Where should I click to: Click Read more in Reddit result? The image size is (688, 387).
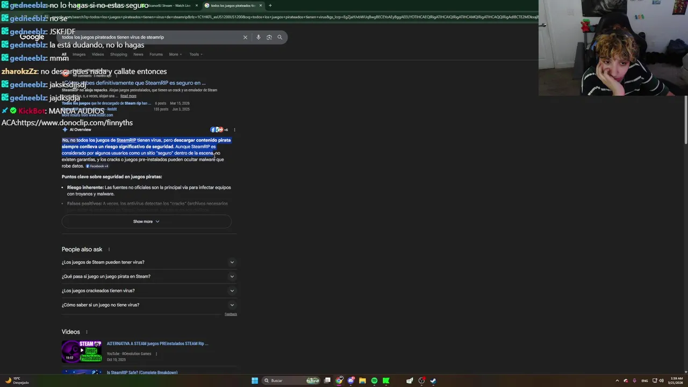[128, 96]
